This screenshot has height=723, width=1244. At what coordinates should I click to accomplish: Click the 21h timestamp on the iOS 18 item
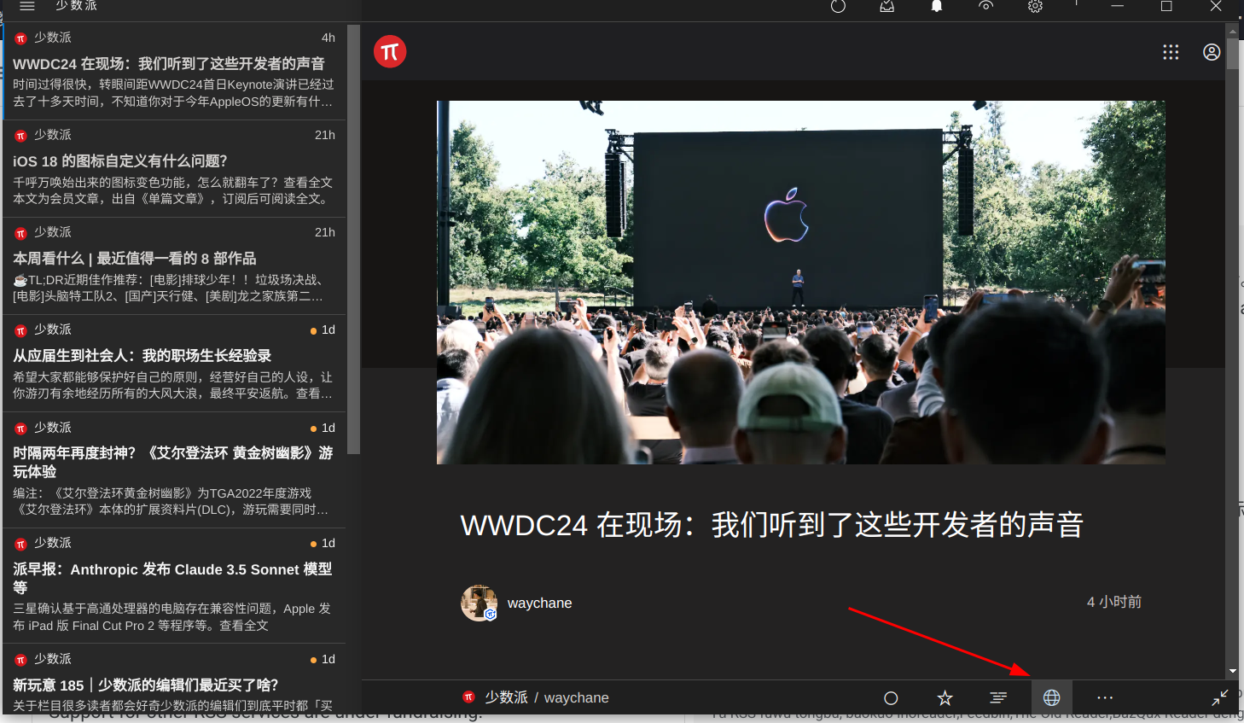[x=324, y=135]
